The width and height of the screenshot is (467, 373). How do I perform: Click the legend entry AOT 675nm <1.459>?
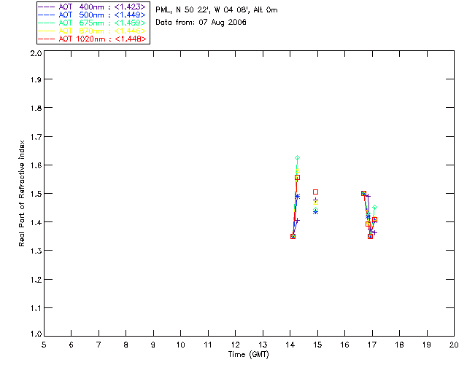click(93, 23)
